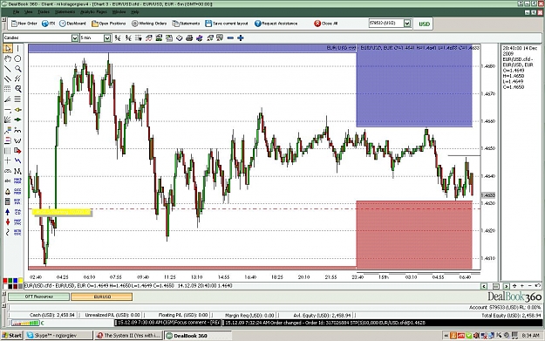Select the crosshair tool
Image resolution: width=545 pixels, height=341 pixels.
coord(8,160)
